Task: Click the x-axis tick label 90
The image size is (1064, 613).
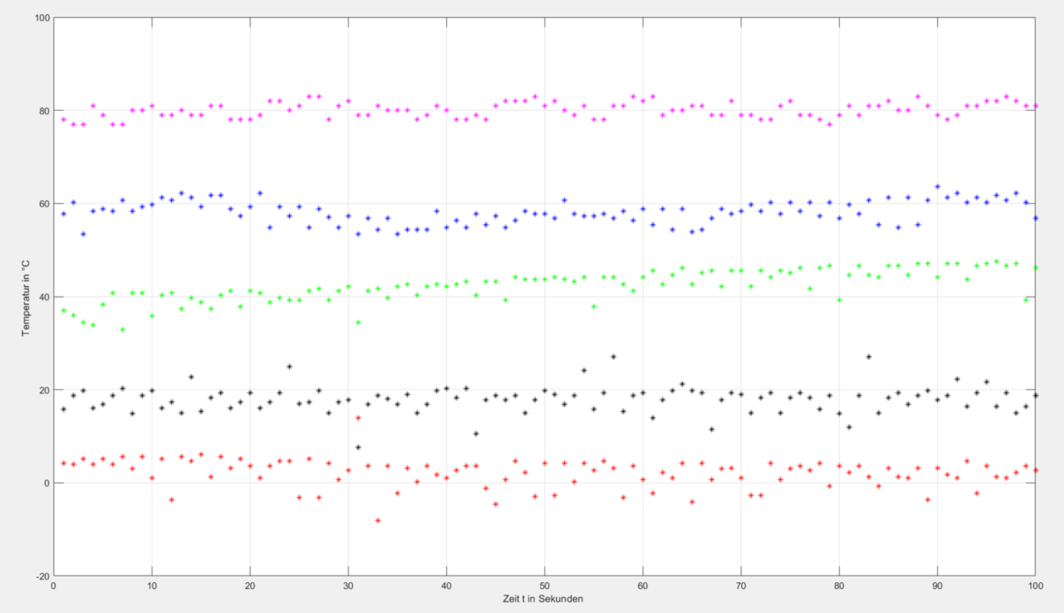Action: point(937,586)
